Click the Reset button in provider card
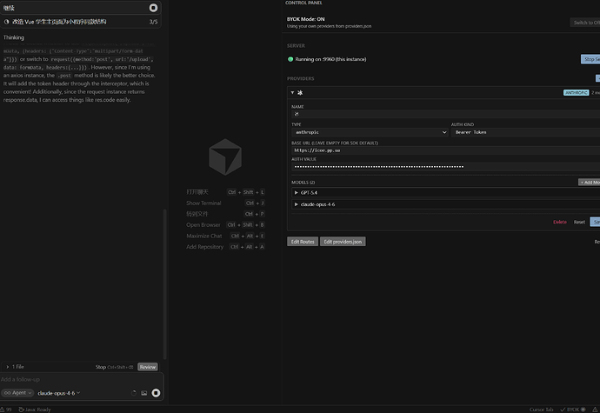 click(579, 222)
